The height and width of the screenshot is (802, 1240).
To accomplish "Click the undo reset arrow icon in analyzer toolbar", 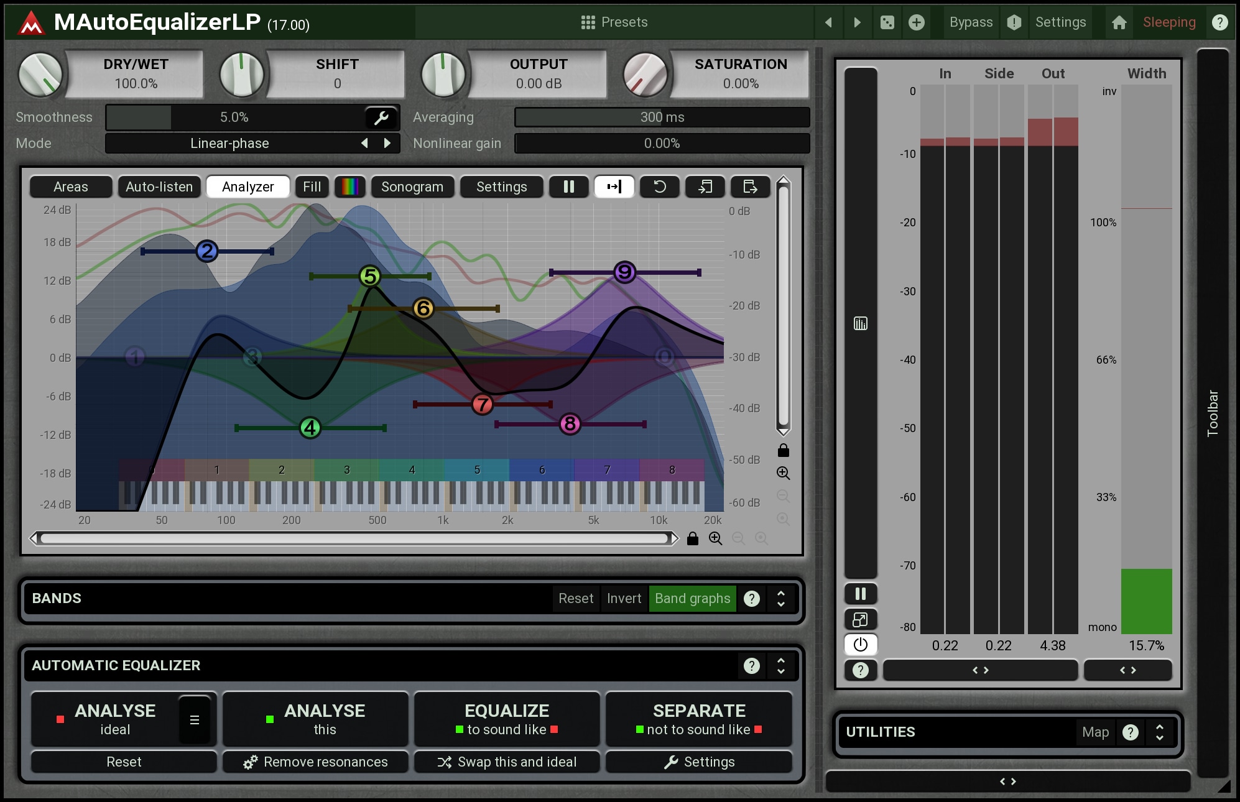I will [x=659, y=187].
